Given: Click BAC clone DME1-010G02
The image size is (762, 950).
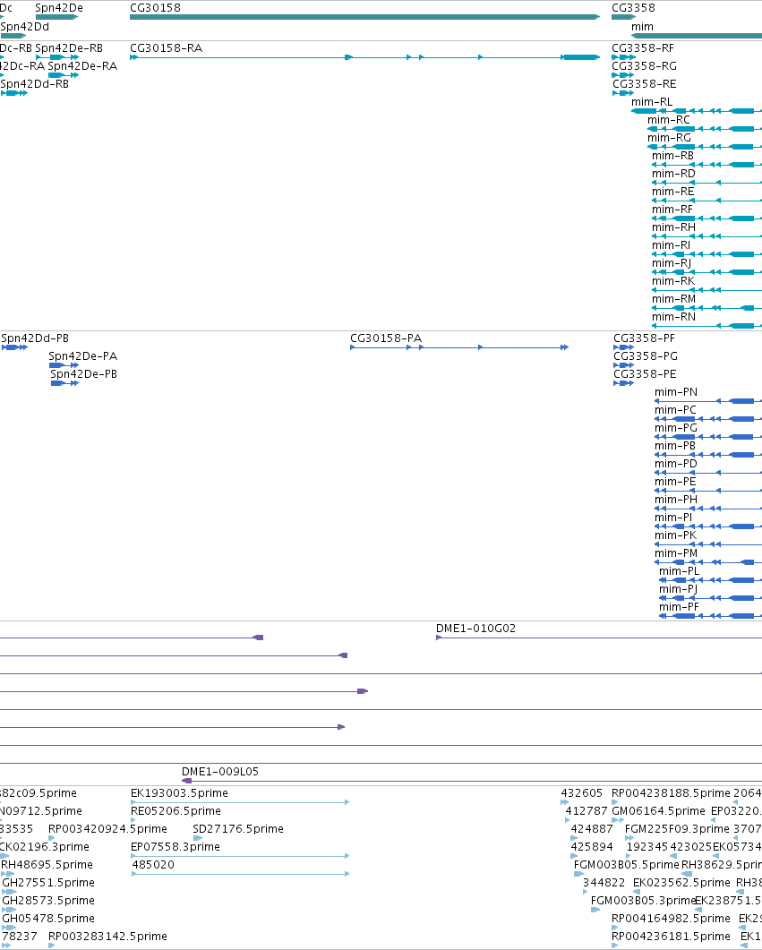Looking at the screenshot, I should click(475, 629).
